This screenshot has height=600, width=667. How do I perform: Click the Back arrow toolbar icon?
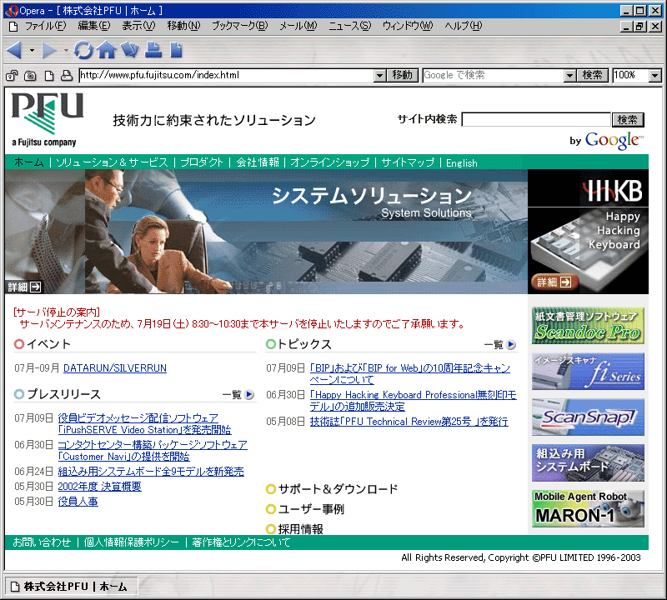14,50
